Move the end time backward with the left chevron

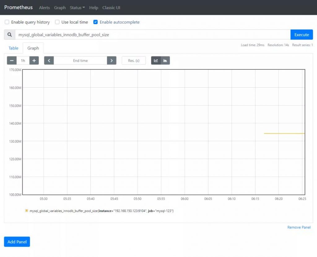point(49,60)
